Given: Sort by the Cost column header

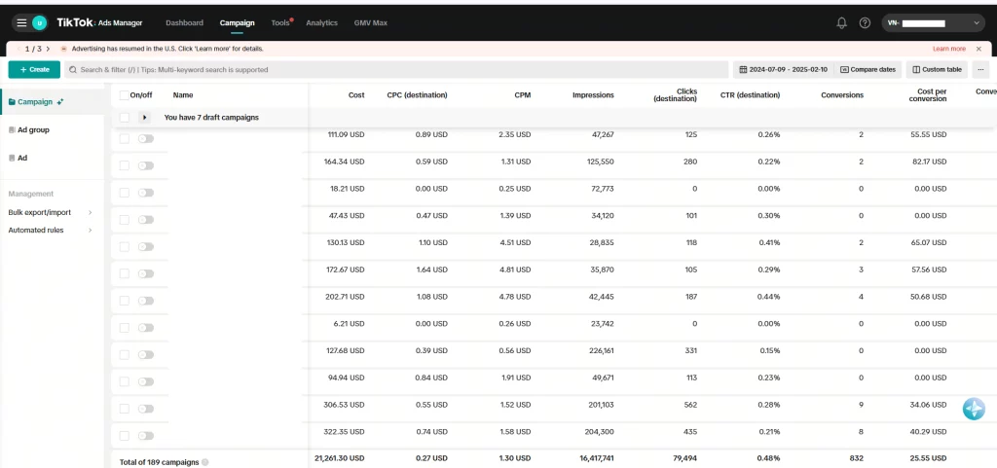Looking at the screenshot, I should click(x=356, y=95).
